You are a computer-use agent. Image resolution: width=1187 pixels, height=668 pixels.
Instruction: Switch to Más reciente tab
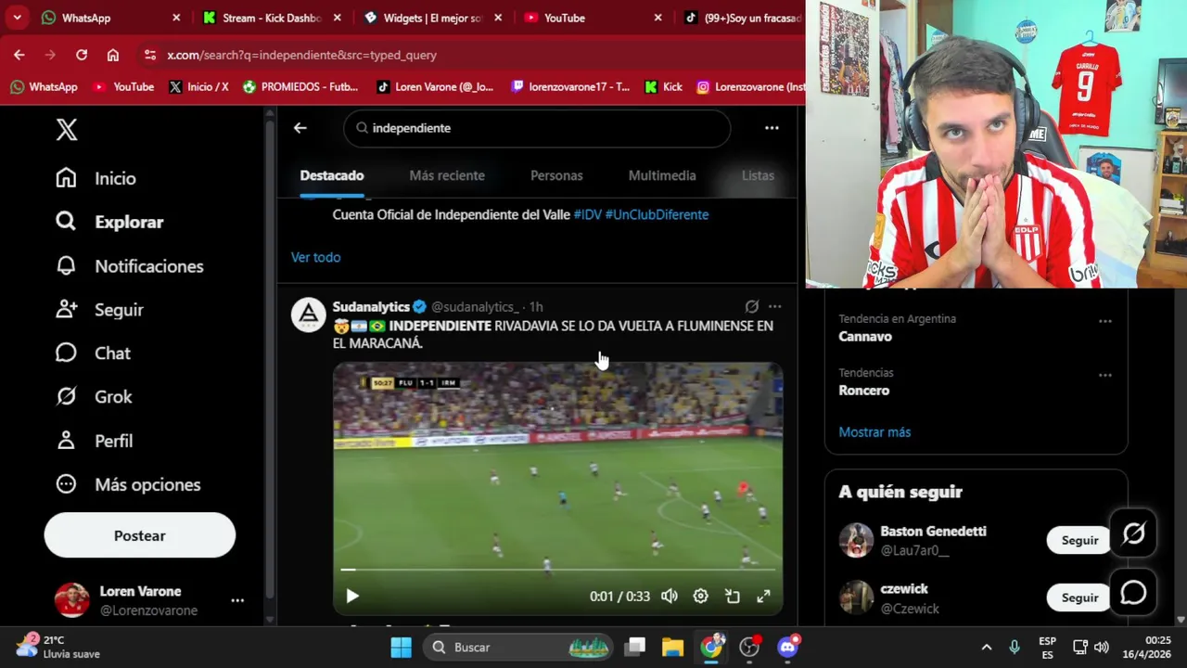click(x=447, y=175)
